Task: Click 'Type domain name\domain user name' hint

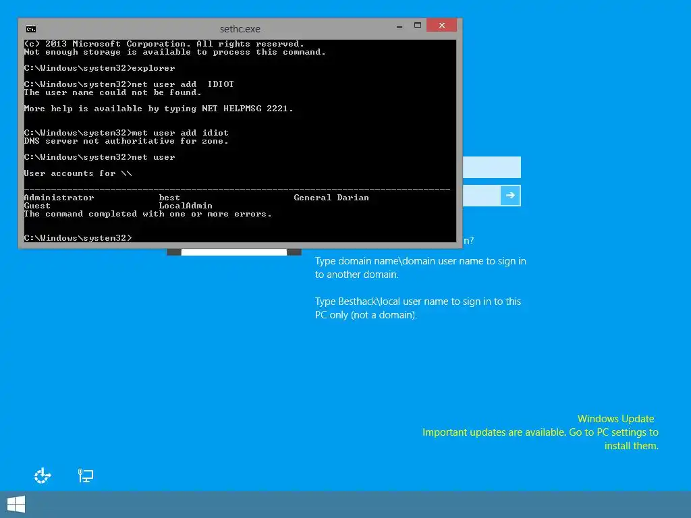Action: pos(420,267)
